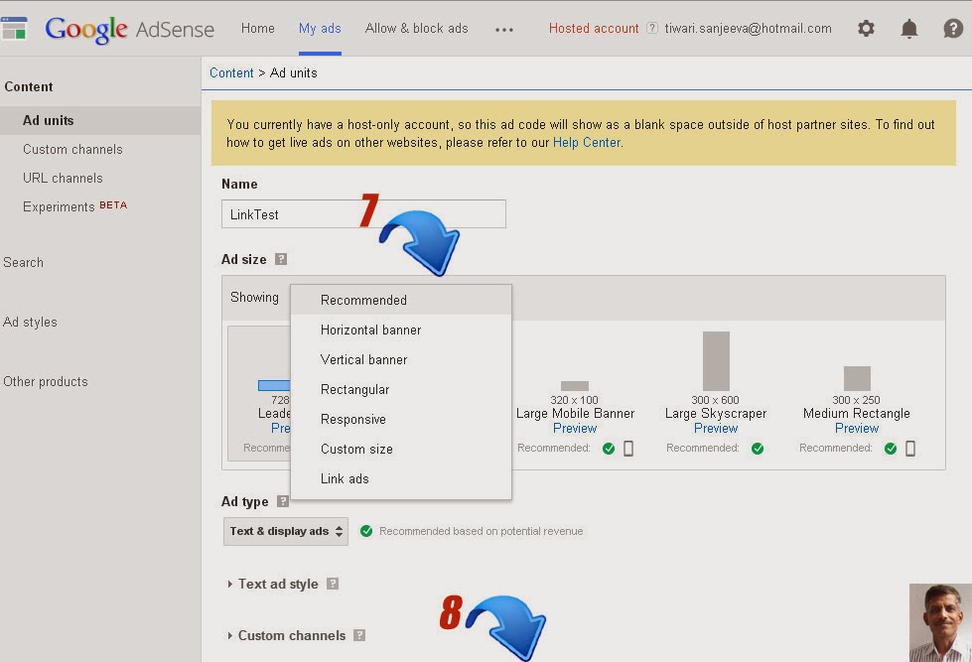Choose Link ads in the size dropdown
This screenshot has height=662, width=972.
[x=401, y=478]
